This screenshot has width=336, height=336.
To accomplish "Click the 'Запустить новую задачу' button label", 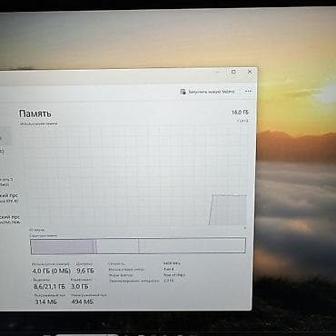I will coord(212,92).
